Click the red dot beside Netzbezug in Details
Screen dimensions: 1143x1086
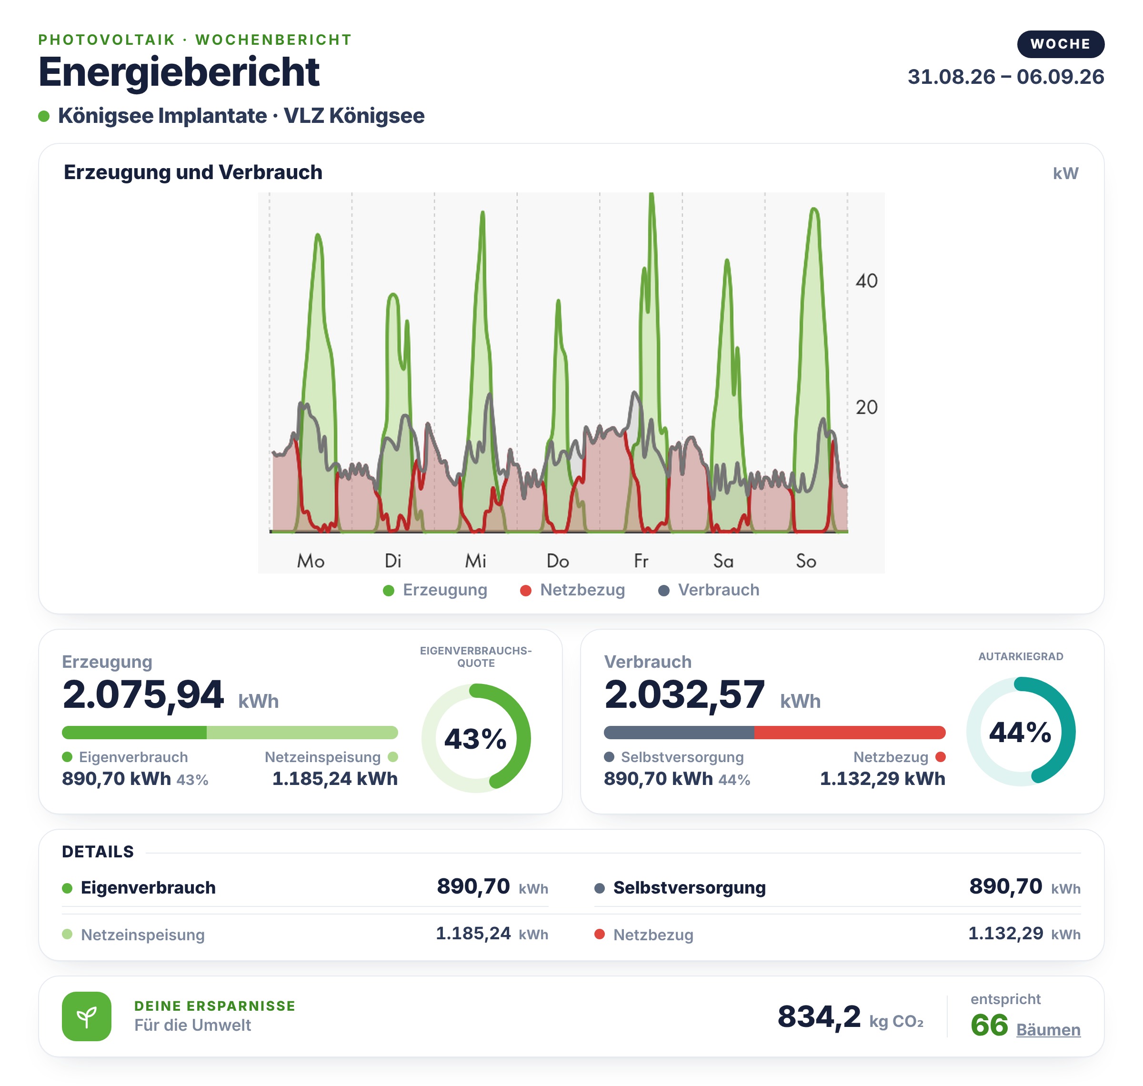click(x=600, y=935)
